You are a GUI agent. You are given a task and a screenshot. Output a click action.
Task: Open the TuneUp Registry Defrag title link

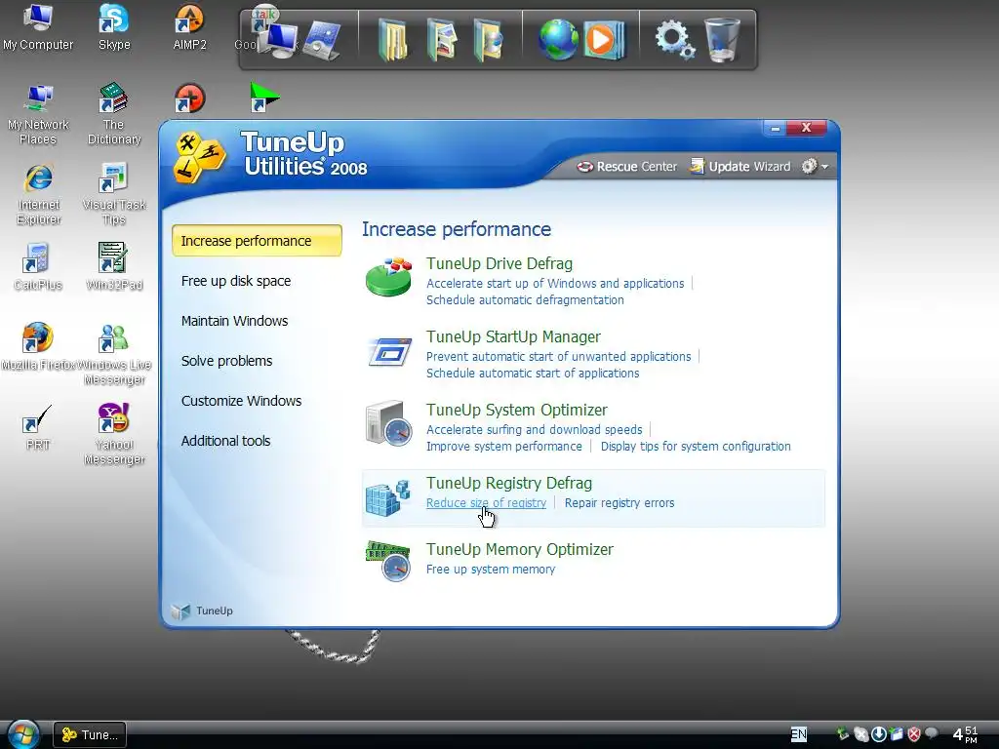(509, 484)
